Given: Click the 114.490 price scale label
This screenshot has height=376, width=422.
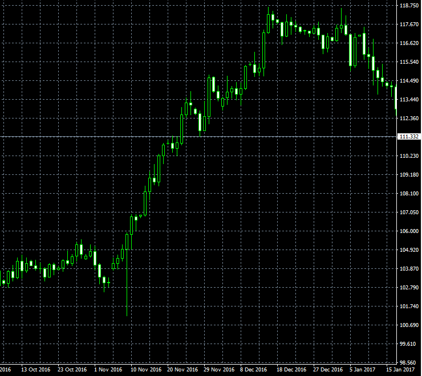Looking at the screenshot, I should click(409, 81).
